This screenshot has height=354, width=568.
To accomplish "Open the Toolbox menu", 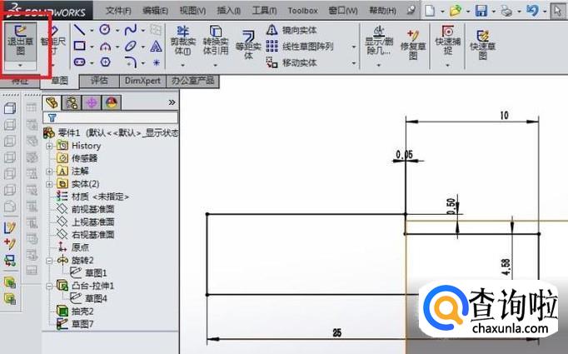I will tap(303, 11).
